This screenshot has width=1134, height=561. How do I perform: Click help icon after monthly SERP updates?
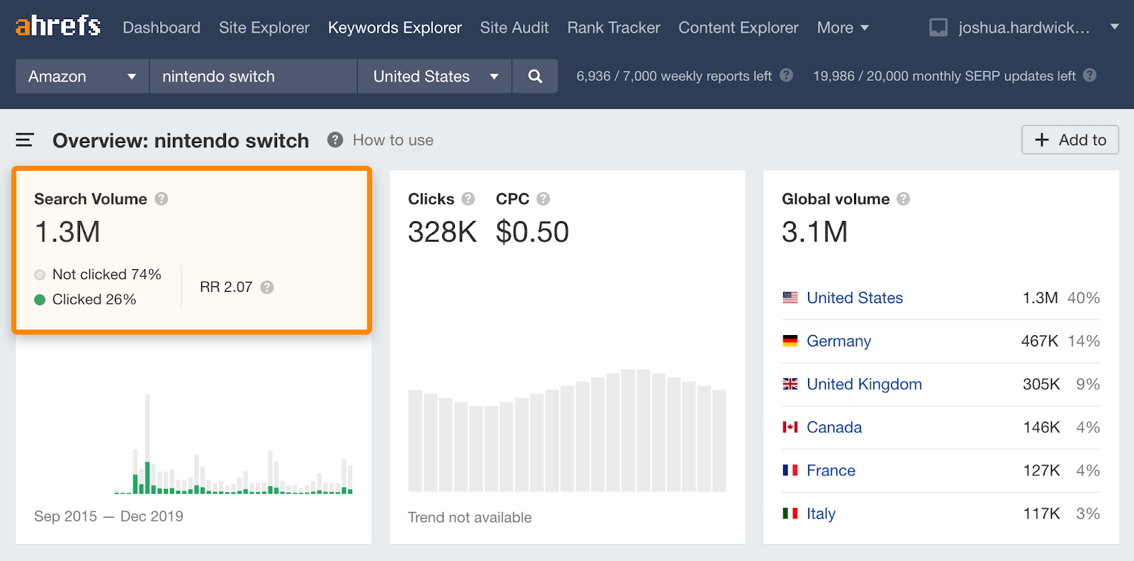pos(1089,75)
